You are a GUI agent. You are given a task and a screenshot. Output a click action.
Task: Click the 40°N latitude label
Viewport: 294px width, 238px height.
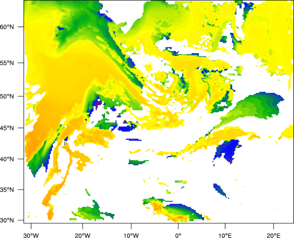tap(7, 159)
